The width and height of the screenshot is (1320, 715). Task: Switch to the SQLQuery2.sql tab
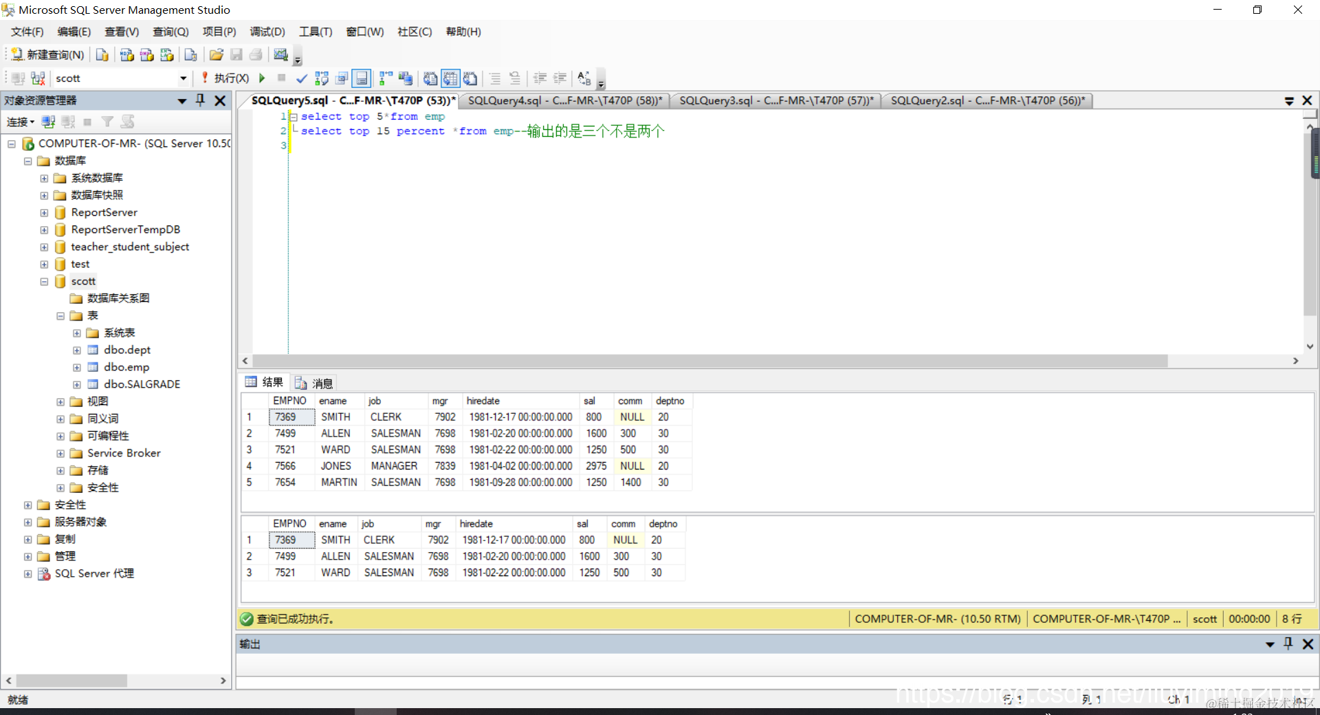coord(988,100)
